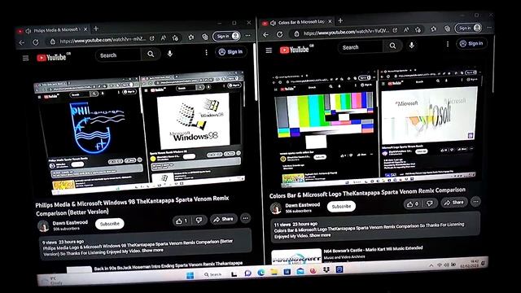Open YouTube guide menu in left window
This screenshot has width=521, height=293.
tap(25, 59)
